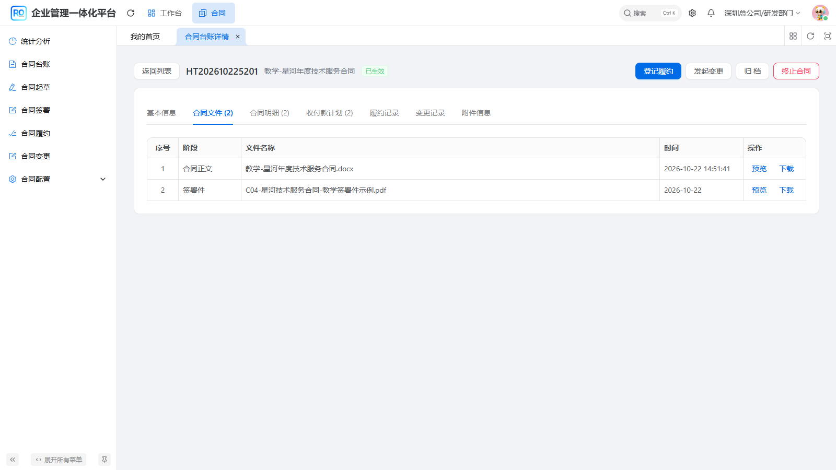Viewport: 836px width, 470px height.
Task: Switch to the 变更记录 tab
Action: point(431,113)
